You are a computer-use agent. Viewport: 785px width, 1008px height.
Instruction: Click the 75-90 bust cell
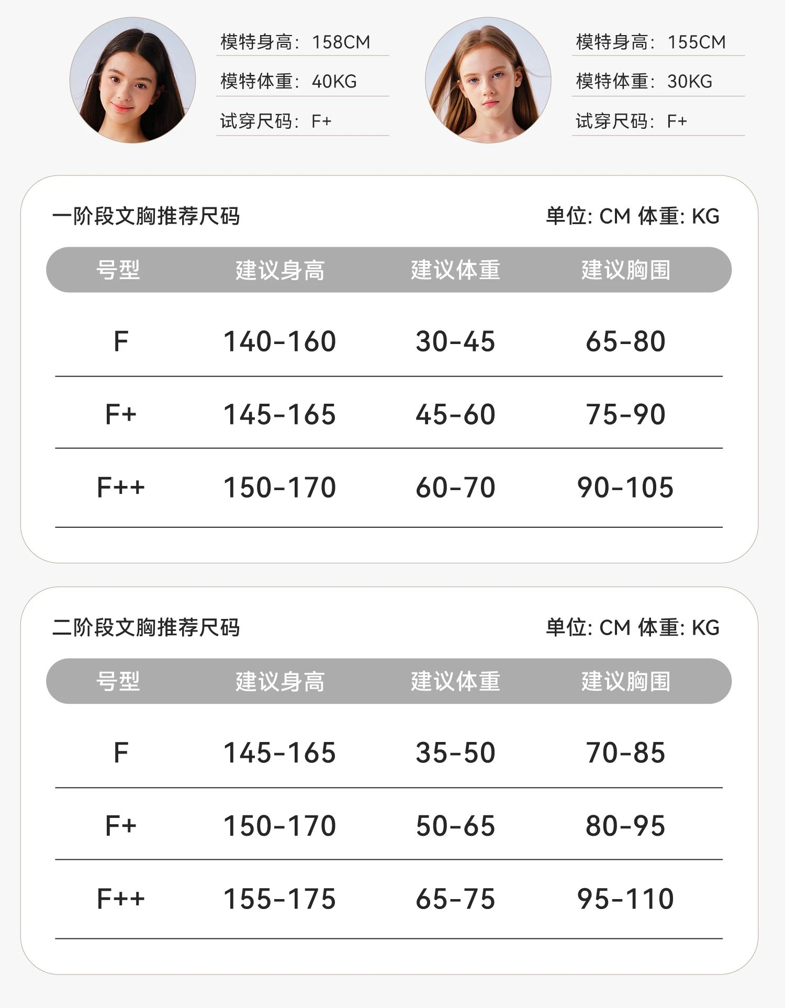[x=626, y=415]
